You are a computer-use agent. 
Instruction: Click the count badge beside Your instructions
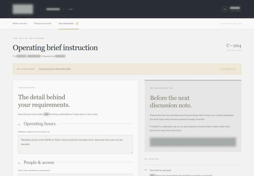tap(77, 23)
